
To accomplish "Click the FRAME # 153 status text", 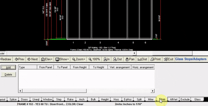I will pyautogui.click(x=41, y=104).
